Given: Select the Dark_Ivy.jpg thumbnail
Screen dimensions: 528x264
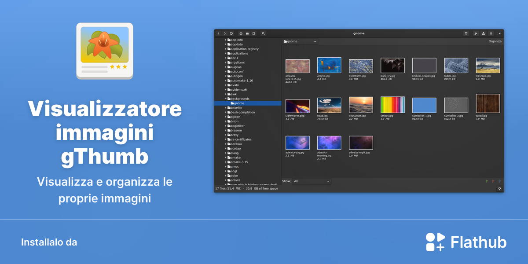Looking at the screenshot, I should (x=392, y=65).
